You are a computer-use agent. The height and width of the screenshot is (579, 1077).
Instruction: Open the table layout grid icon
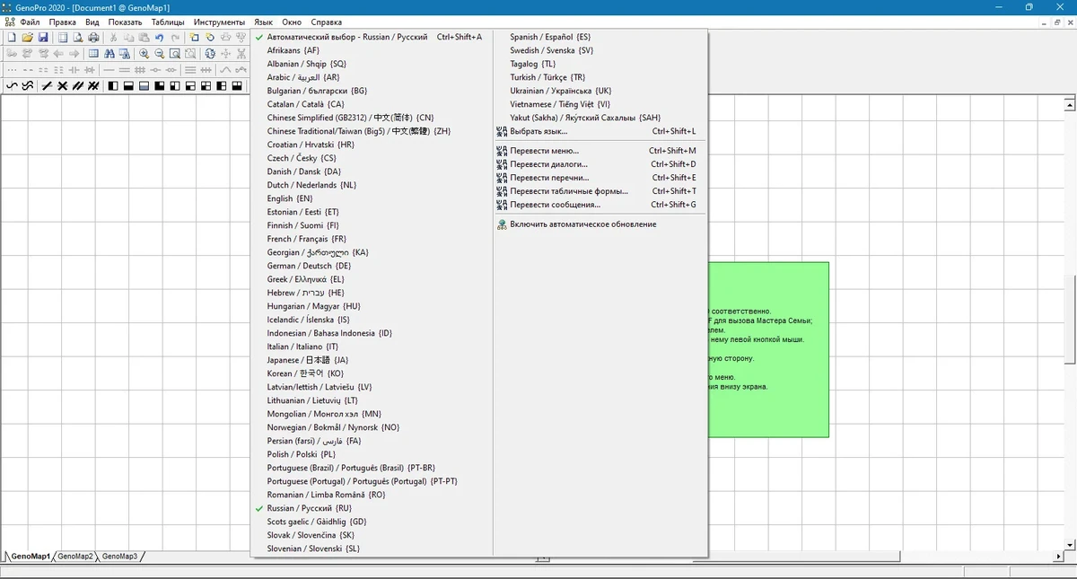pos(93,54)
